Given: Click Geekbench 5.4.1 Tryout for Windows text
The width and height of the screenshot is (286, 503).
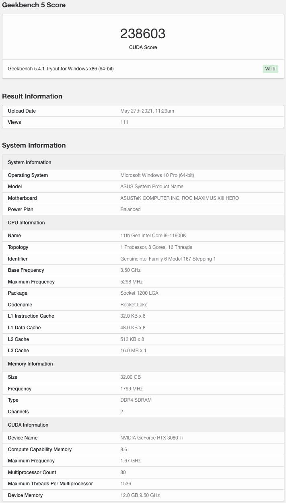Looking at the screenshot, I should 61,69.
